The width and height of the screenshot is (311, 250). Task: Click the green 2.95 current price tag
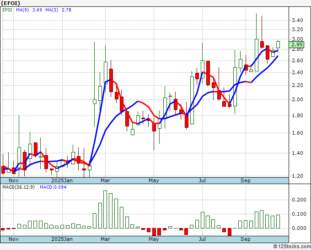pos(297,44)
